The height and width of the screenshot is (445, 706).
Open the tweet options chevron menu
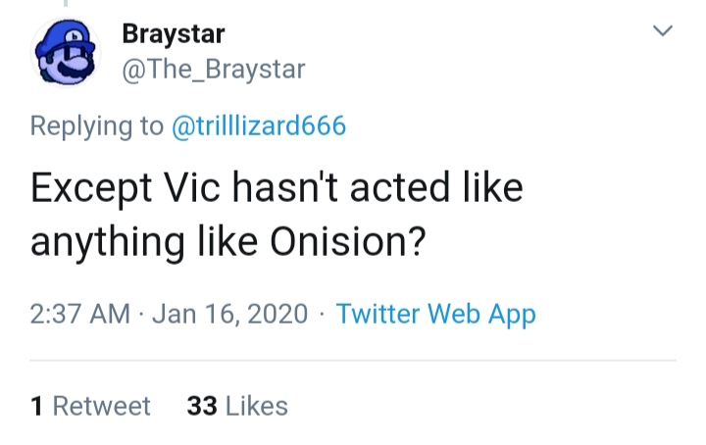tap(663, 30)
